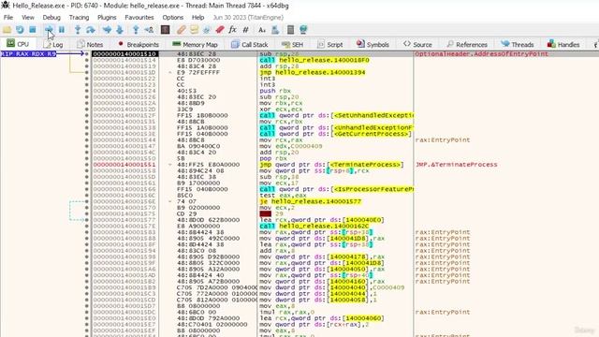
Task: Click the Step Into icon
Action: [x=78, y=29]
